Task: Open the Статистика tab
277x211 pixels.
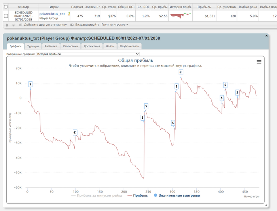Action: coord(70,46)
